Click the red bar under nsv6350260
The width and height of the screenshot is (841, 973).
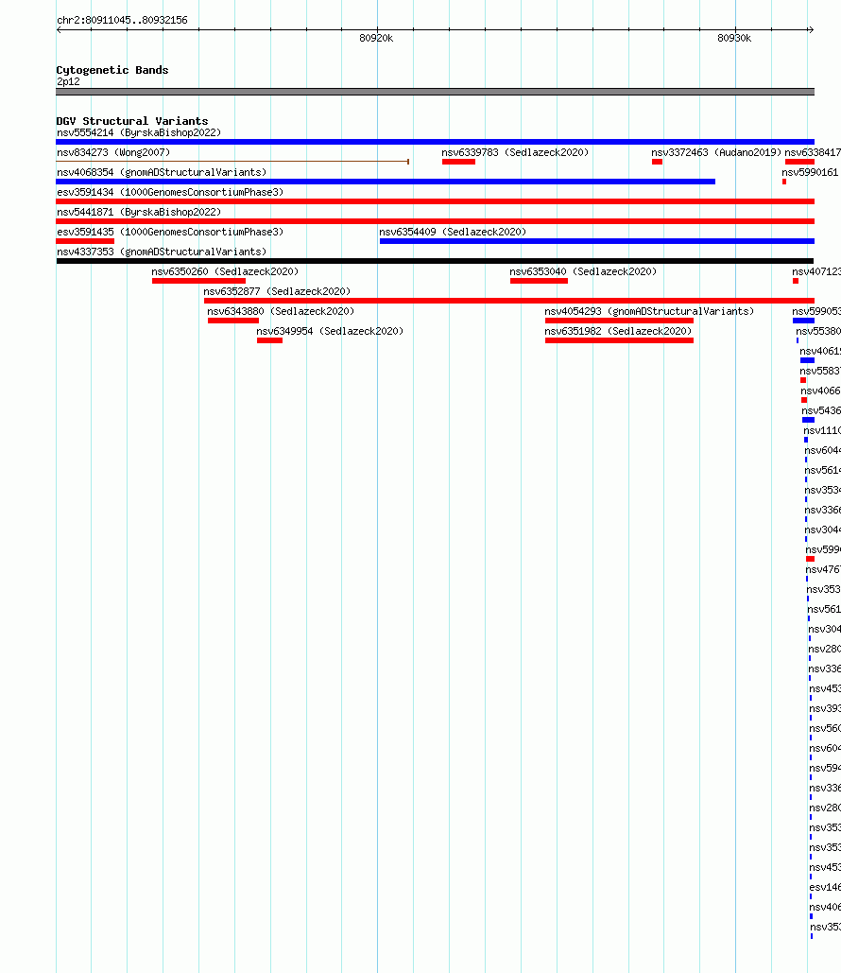pyautogui.click(x=199, y=281)
